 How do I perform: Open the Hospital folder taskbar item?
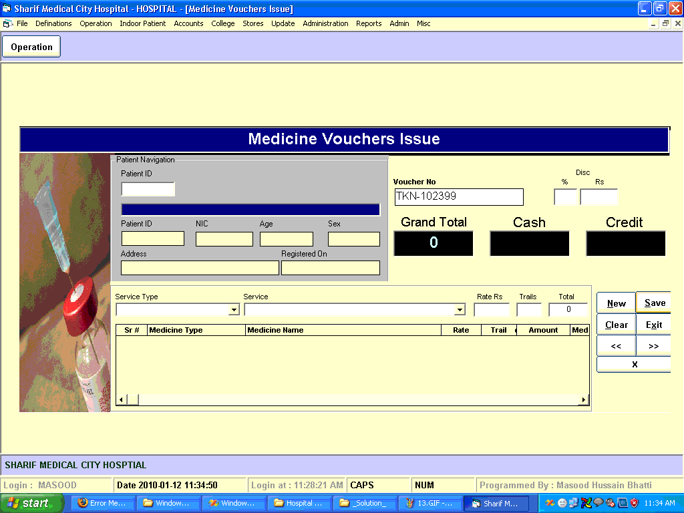coord(298,503)
